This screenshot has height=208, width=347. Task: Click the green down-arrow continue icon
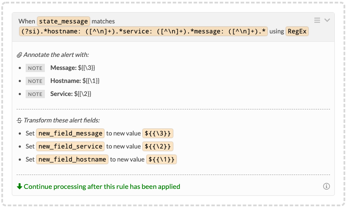(x=20, y=186)
